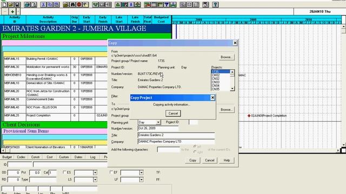
Task: Click the Copy button in the Copy dialog
Action: [192, 161]
